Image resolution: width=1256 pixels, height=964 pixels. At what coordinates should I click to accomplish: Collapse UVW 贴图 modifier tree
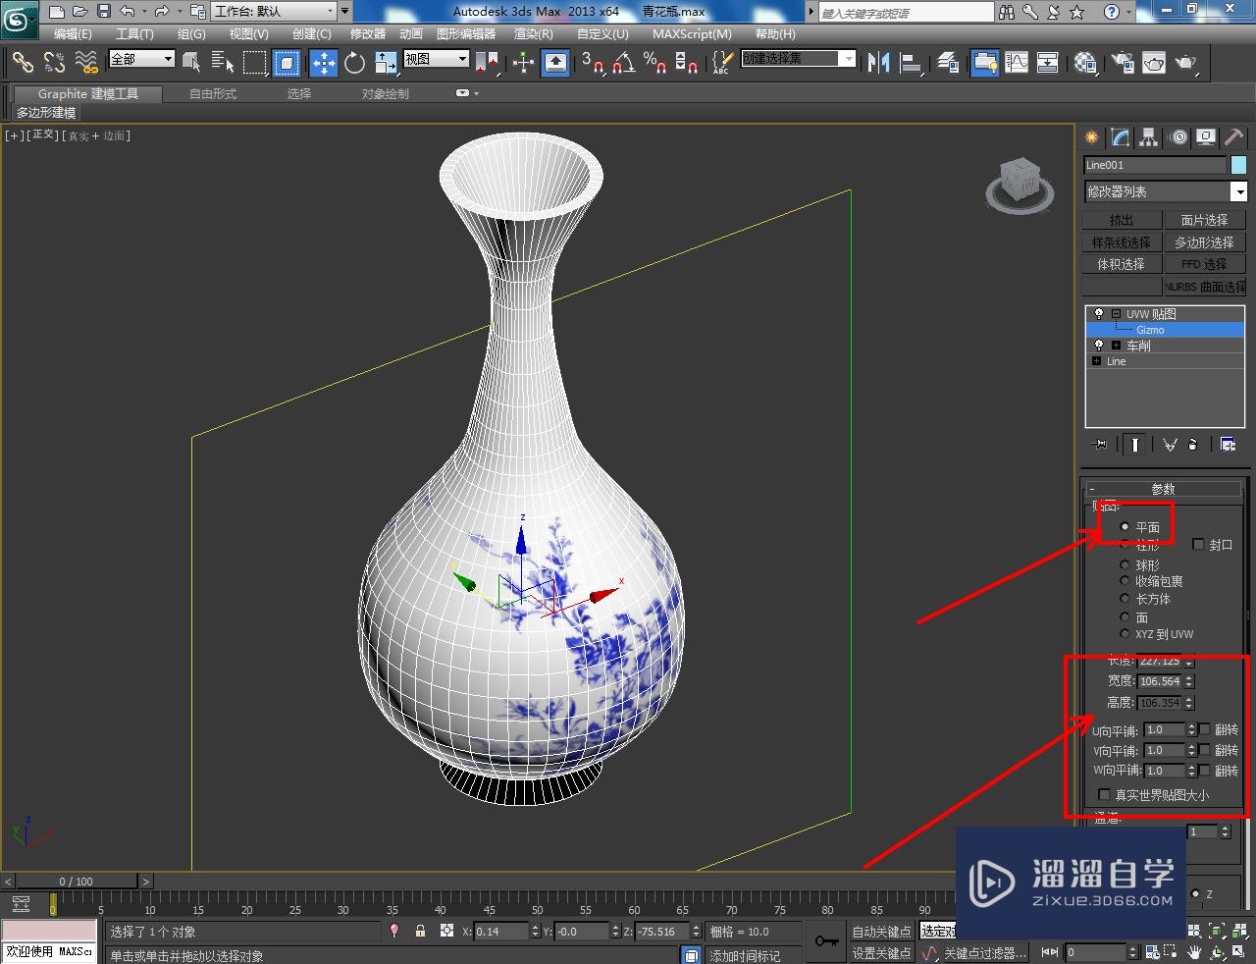(1116, 314)
